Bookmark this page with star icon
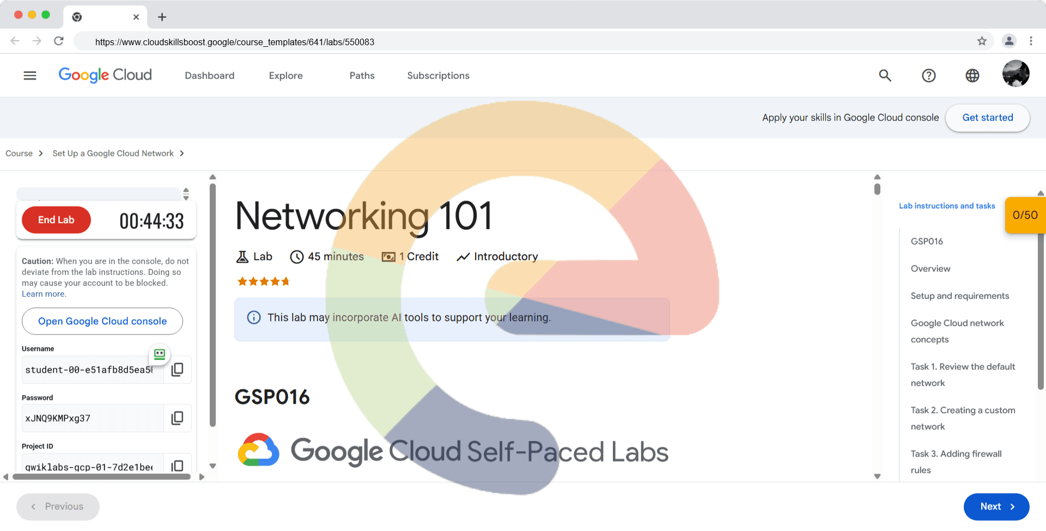Image resolution: width=1046 pixels, height=531 pixels. click(x=982, y=41)
